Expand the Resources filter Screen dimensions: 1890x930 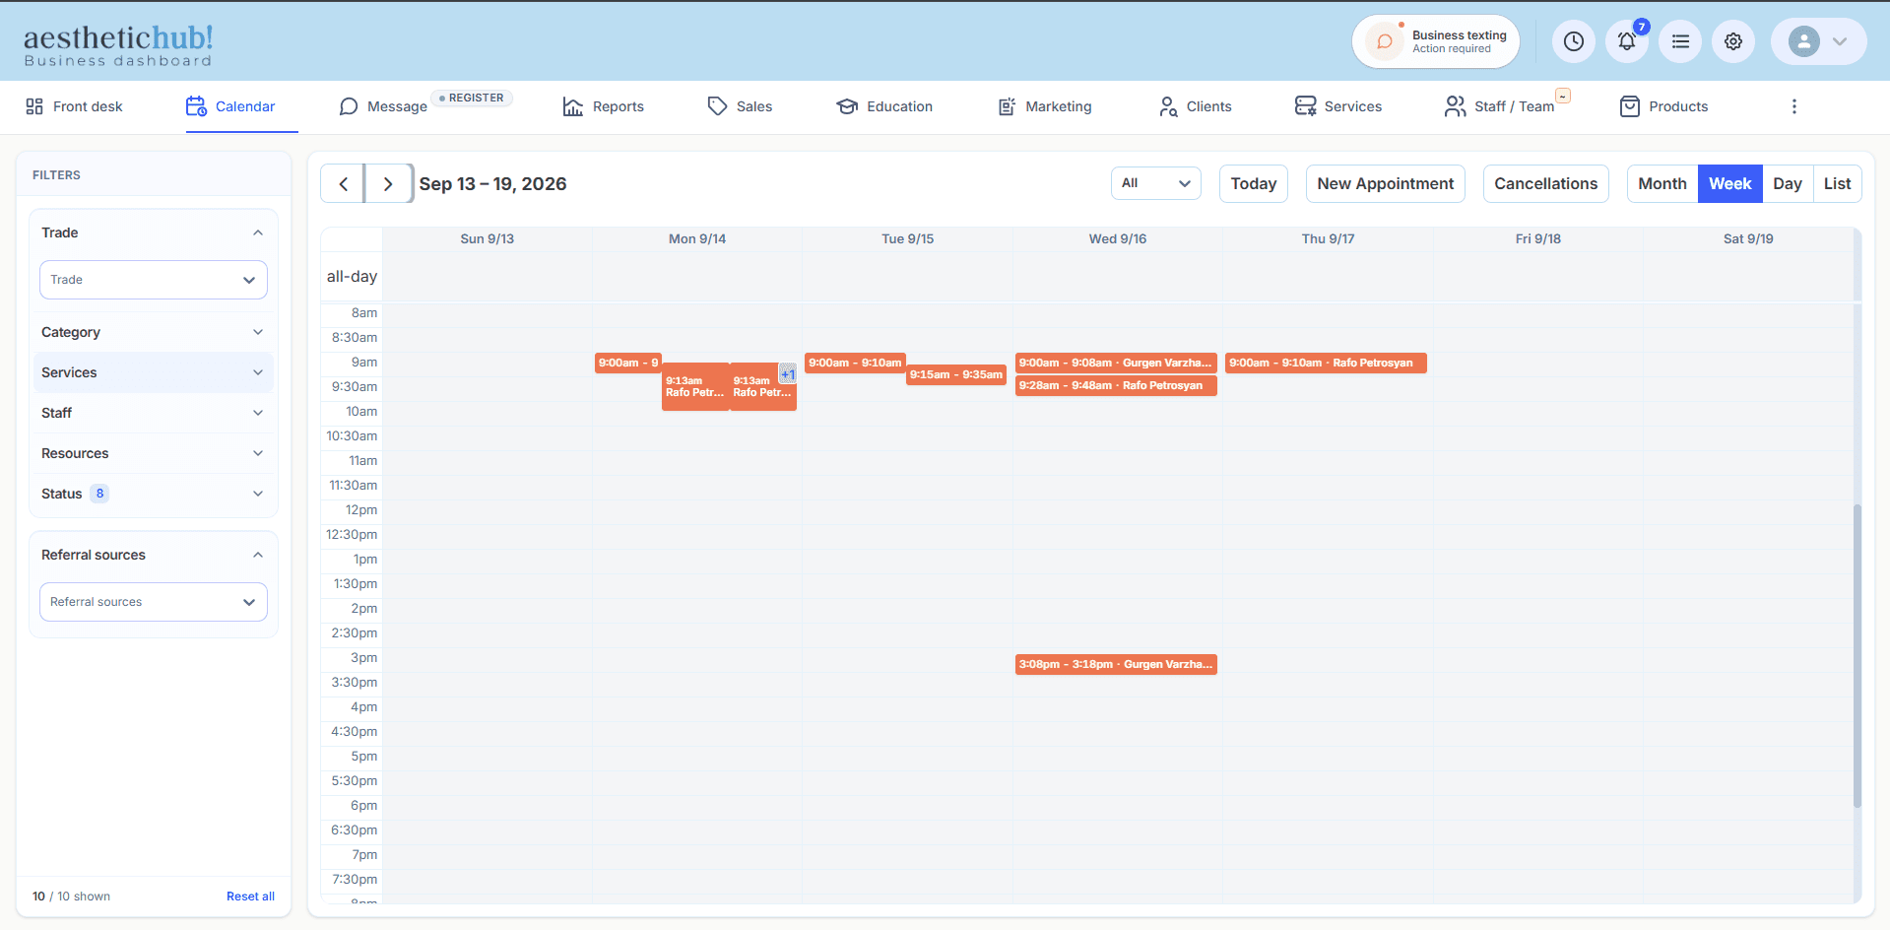pyautogui.click(x=153, y=453)
